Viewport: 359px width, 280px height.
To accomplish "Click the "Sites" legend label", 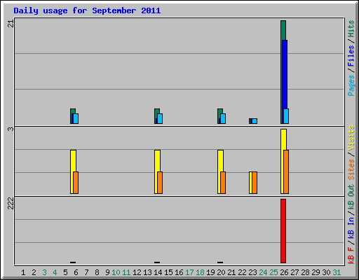I will [x=351, y=169].
